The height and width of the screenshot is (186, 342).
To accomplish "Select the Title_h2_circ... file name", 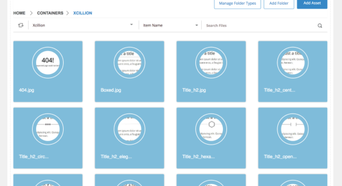I will (33, 157).
